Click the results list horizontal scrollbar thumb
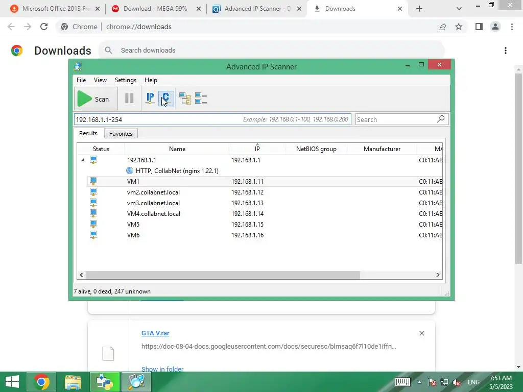This screenshot has width=523, height=392. pos(223,275)
